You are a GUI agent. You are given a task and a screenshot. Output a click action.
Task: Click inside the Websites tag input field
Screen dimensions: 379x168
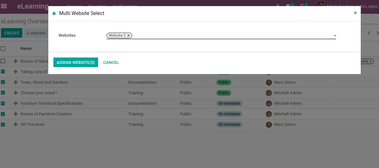(x=230, y=35)
